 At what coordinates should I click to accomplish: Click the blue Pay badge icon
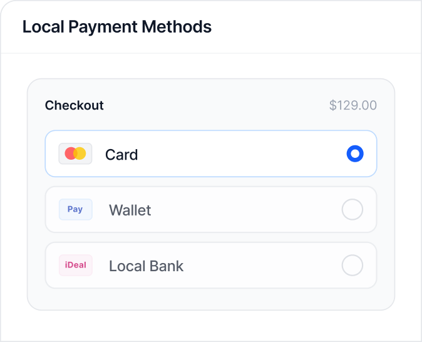coord(75,209)
